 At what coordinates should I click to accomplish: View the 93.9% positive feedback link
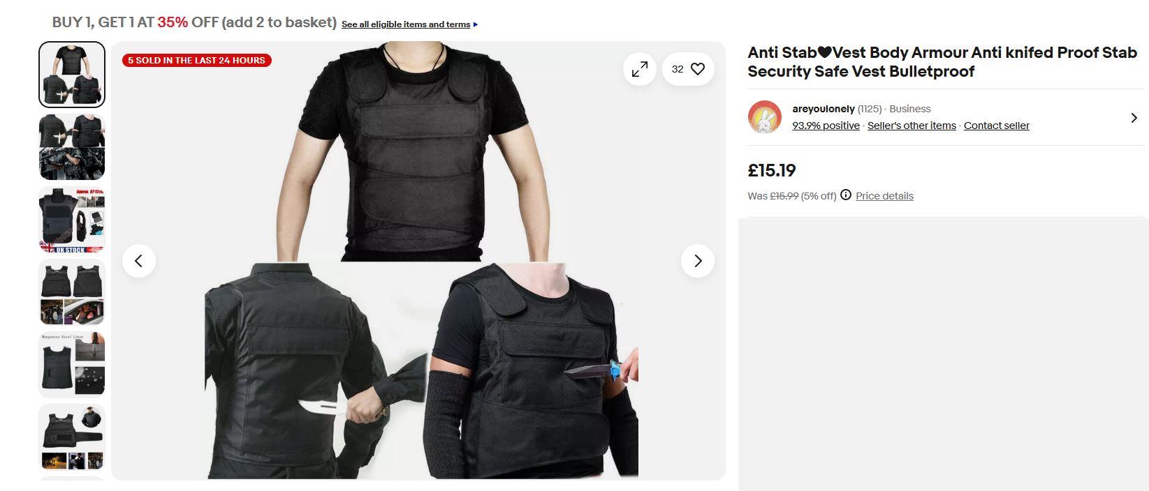click(826, 126)
